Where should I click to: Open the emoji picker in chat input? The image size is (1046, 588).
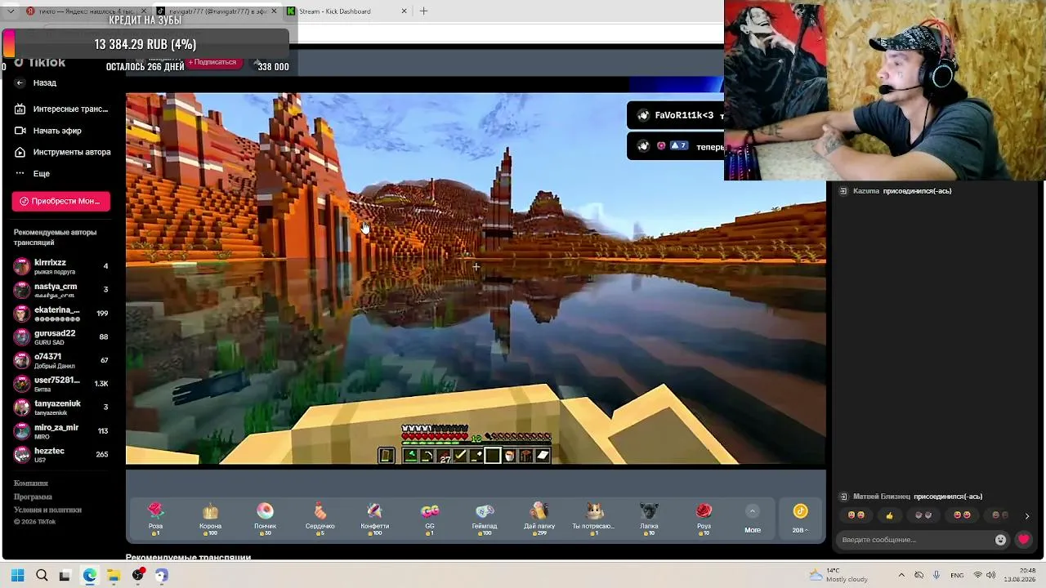click(1000, 539)
